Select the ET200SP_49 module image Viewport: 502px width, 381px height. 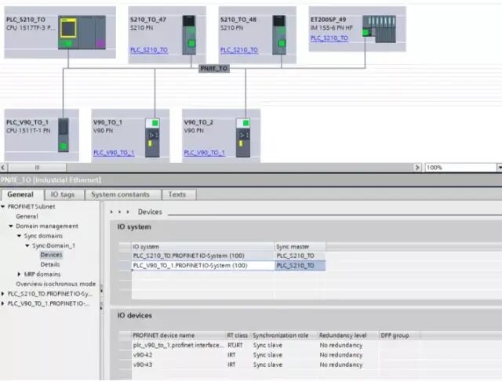(x=379, y=29)
